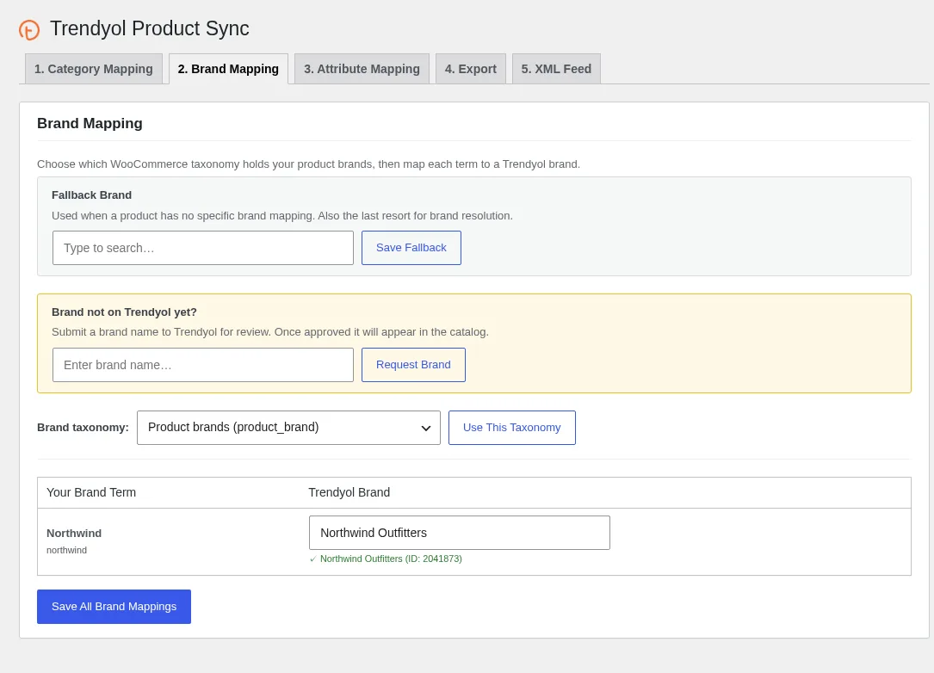
Task: Select the 2. Brand Mapping tab
Action: [x=228, y=69]
